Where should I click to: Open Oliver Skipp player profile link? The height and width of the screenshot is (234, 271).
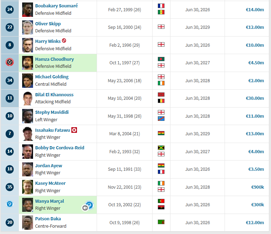48,24
